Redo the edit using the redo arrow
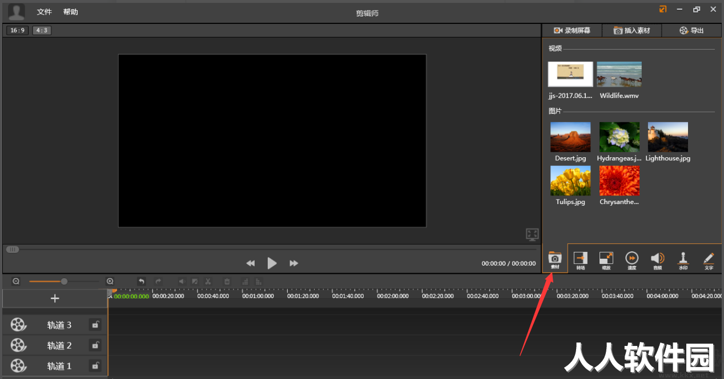The width and height of the screenshot is (724, 379). click(158, 281)
